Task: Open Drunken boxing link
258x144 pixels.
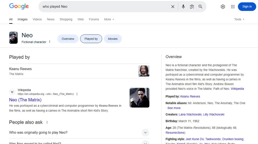Action: (233, 139)
